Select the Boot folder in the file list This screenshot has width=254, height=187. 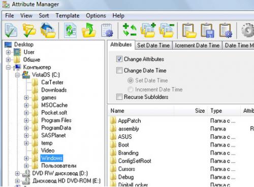click(123, 145)
